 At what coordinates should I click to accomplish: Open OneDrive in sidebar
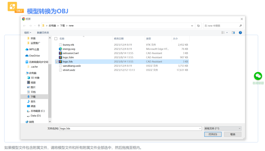pyautogui.click(x=33, y=56)
